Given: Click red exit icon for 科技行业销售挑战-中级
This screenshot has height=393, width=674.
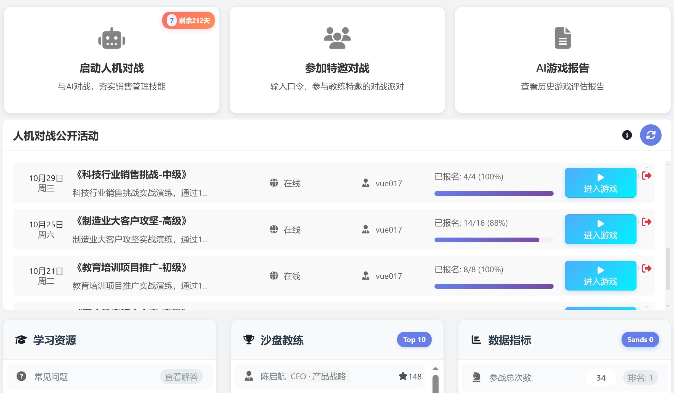Looking at the screenshot, I should pyautogui.click(x=646, y=176).
